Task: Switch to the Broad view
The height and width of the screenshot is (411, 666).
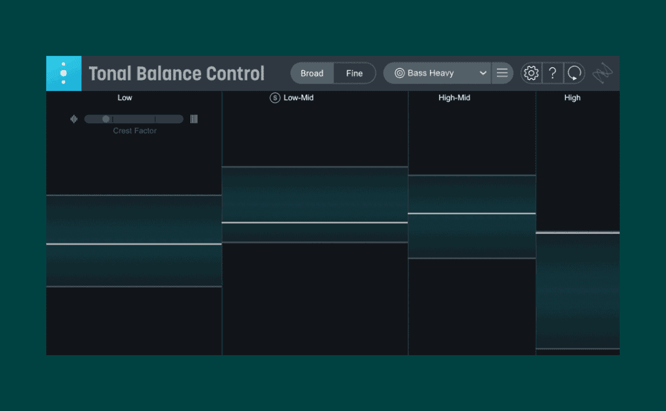Action: 312,73
